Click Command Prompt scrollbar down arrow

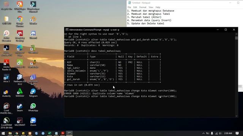[x=236, y=116]
